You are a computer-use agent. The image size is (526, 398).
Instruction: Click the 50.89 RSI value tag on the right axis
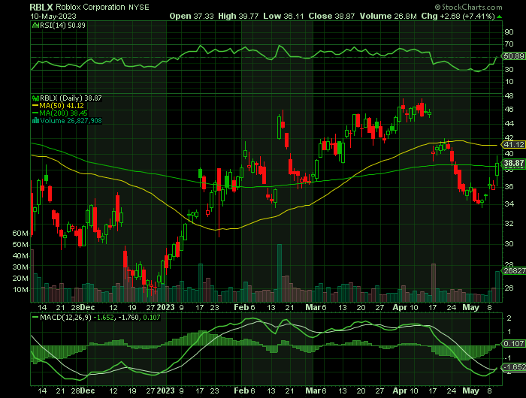(513, 56)
